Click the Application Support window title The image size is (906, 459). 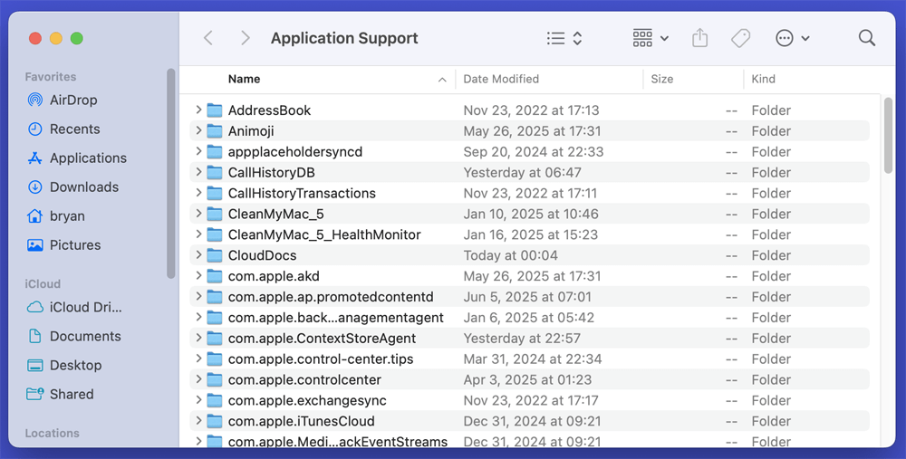(344, 38)
